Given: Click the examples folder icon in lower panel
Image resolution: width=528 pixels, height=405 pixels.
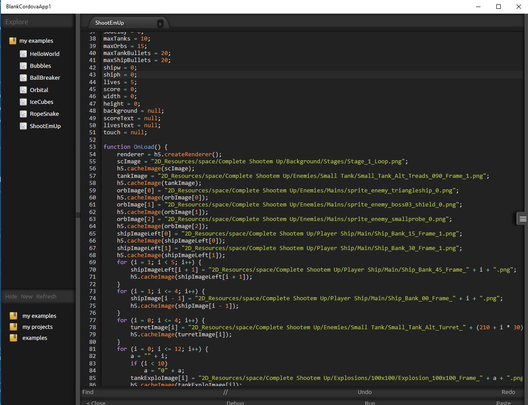Looking at the screenshot, I should tap(14, 338).
